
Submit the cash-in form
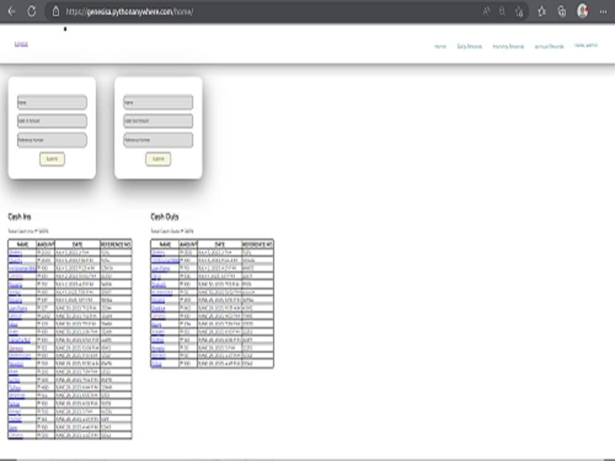52,159
